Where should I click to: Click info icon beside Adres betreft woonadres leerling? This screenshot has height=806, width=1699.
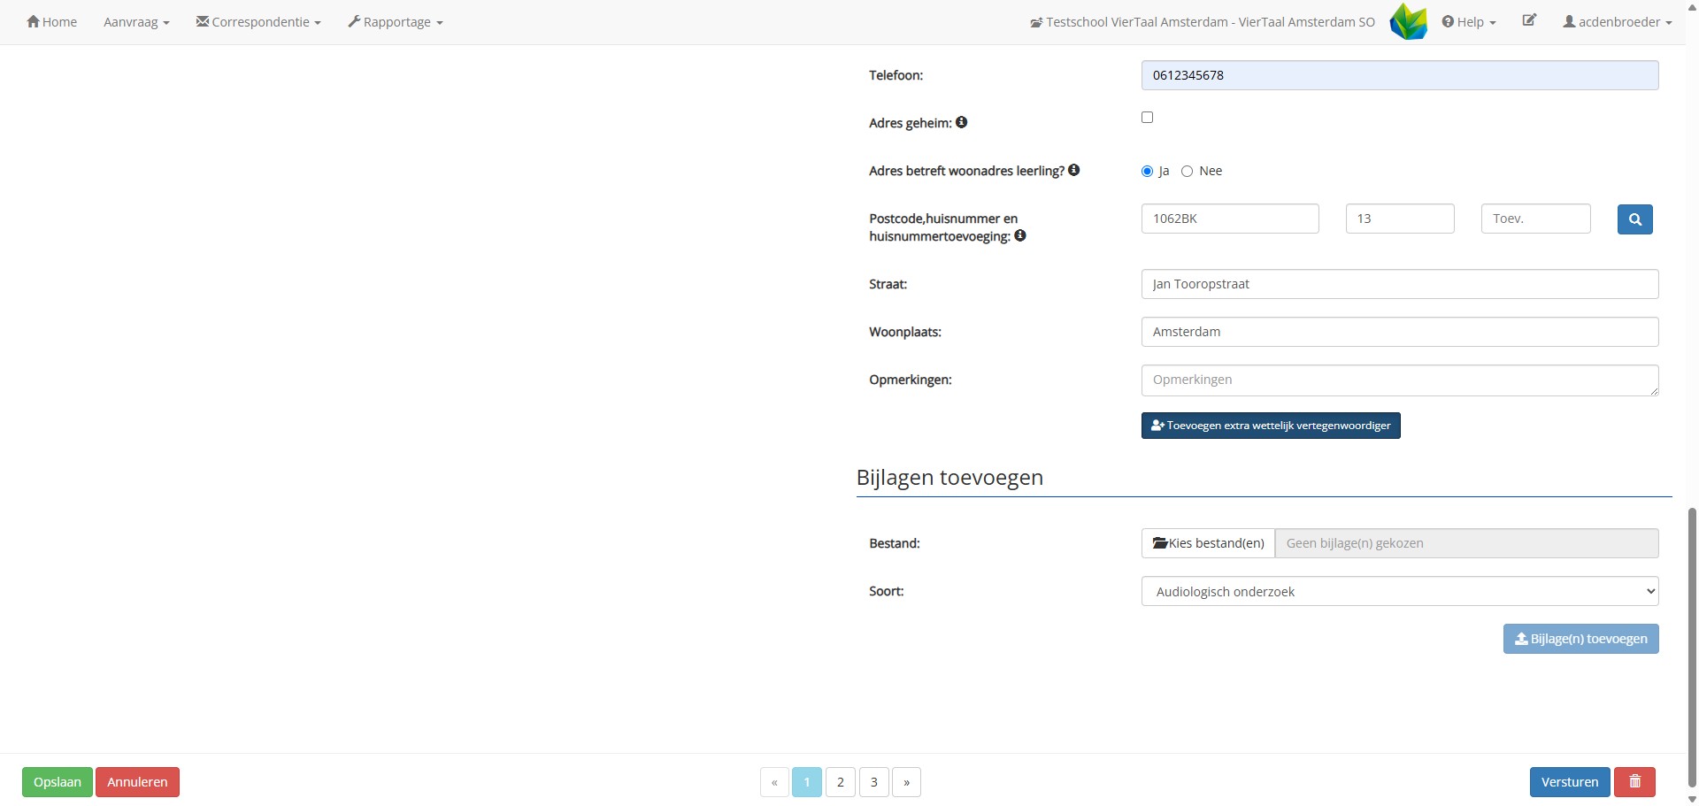1073,170
